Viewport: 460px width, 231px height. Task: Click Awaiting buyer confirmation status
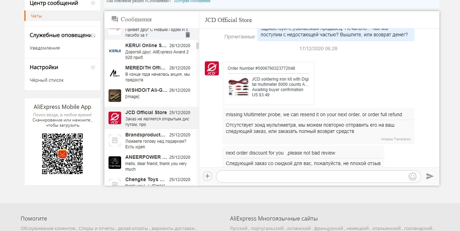278,90
